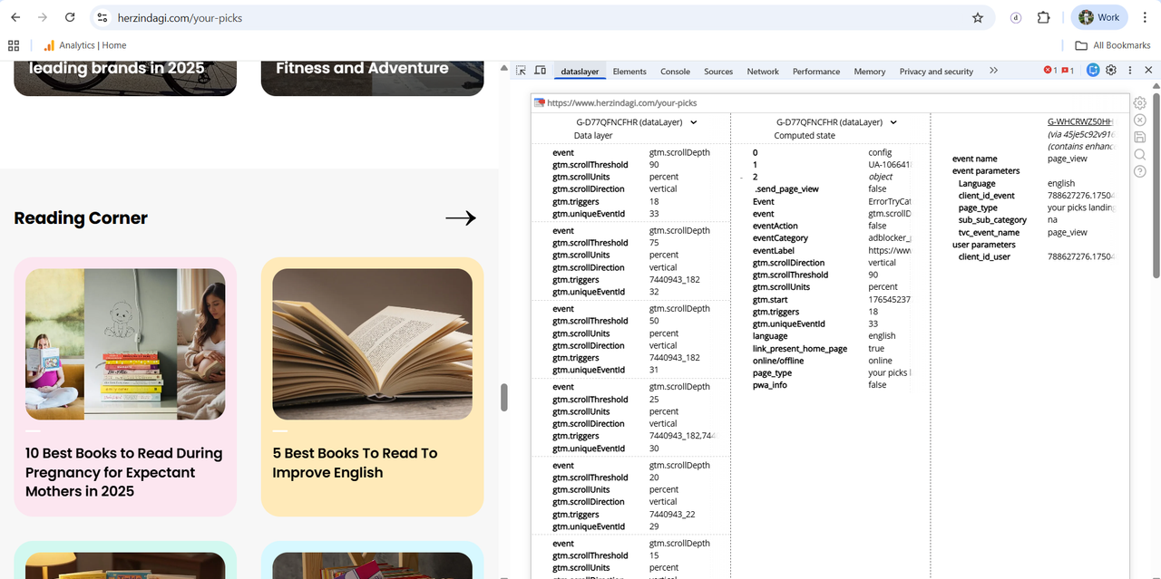Switch to the Console tab
The image size is (1161, 579).
[x=675, y=72]
